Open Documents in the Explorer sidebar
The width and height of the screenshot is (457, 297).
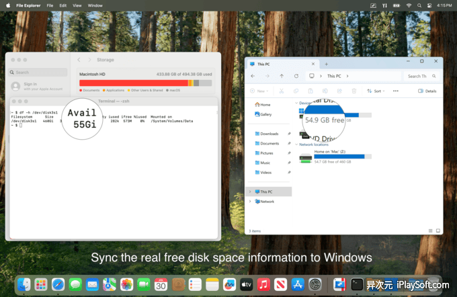click(267, 143)
